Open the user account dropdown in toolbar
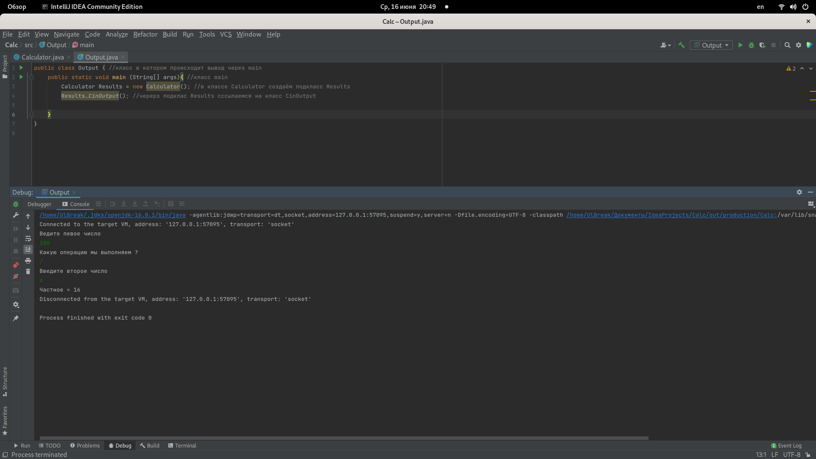This screenshot has width=816, height=459. click(x=665, y=45)
